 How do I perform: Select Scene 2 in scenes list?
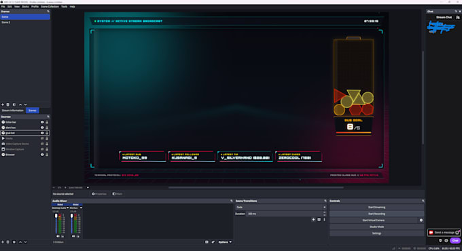pyautogui.click(x=25, y=22)
